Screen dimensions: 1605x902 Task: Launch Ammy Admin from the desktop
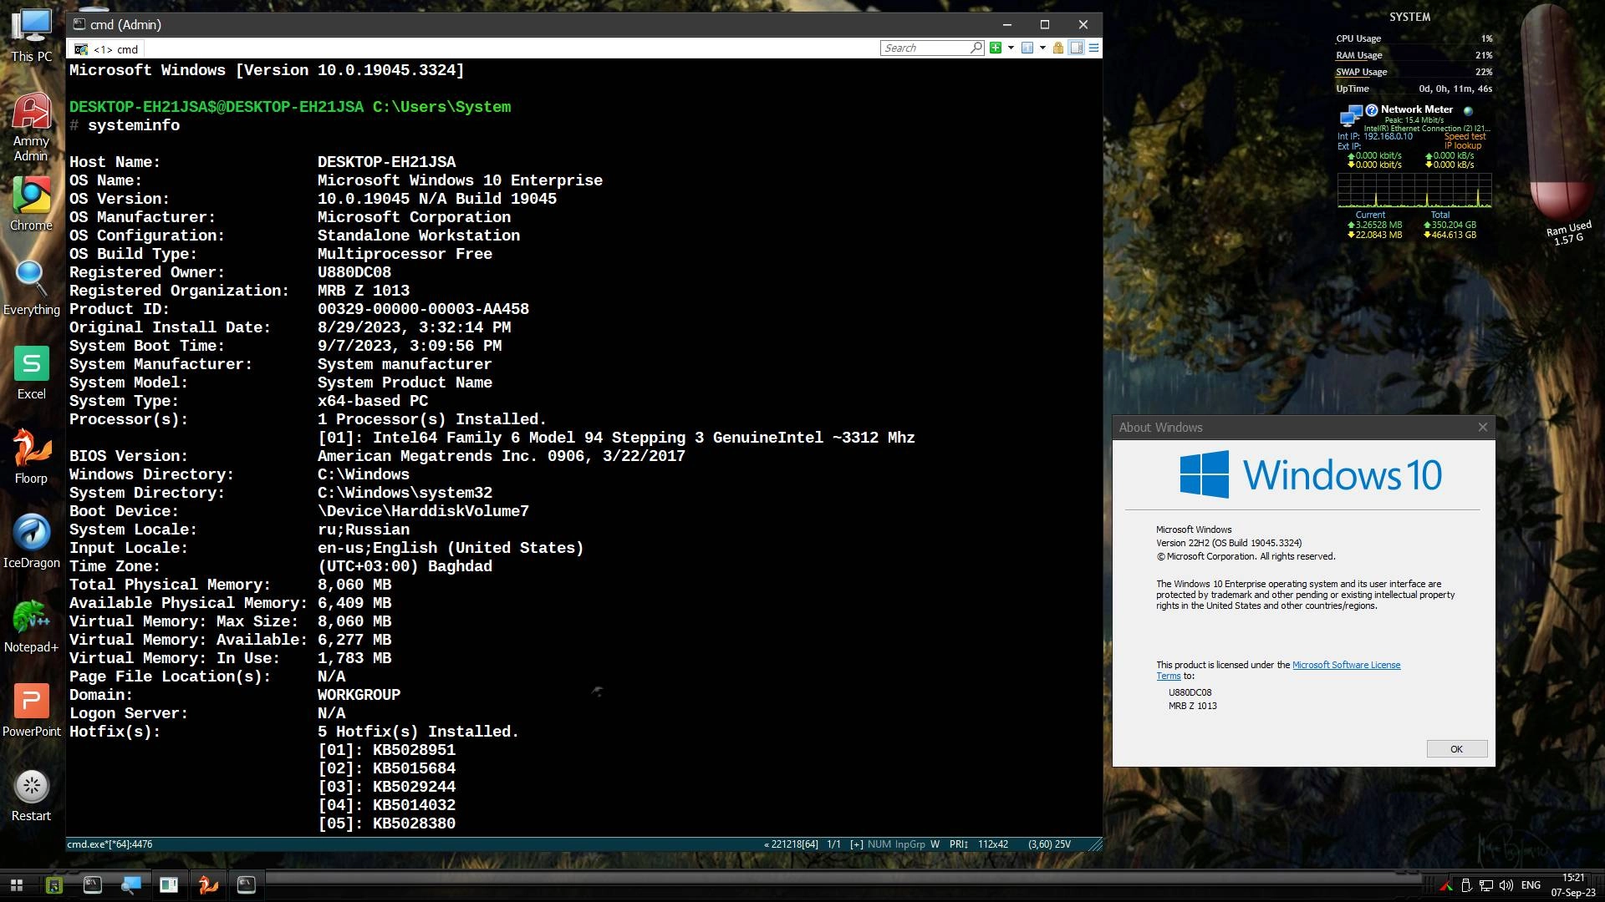(31, 126)
